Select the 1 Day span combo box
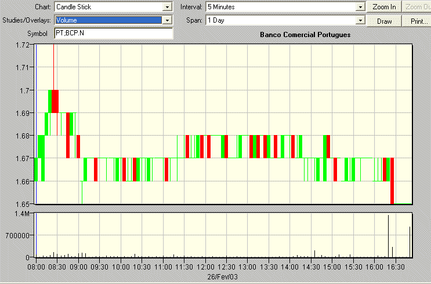 coord(285,20)
